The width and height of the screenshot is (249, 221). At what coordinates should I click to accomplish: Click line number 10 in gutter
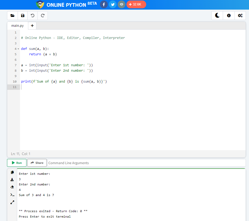pos(15,82)
